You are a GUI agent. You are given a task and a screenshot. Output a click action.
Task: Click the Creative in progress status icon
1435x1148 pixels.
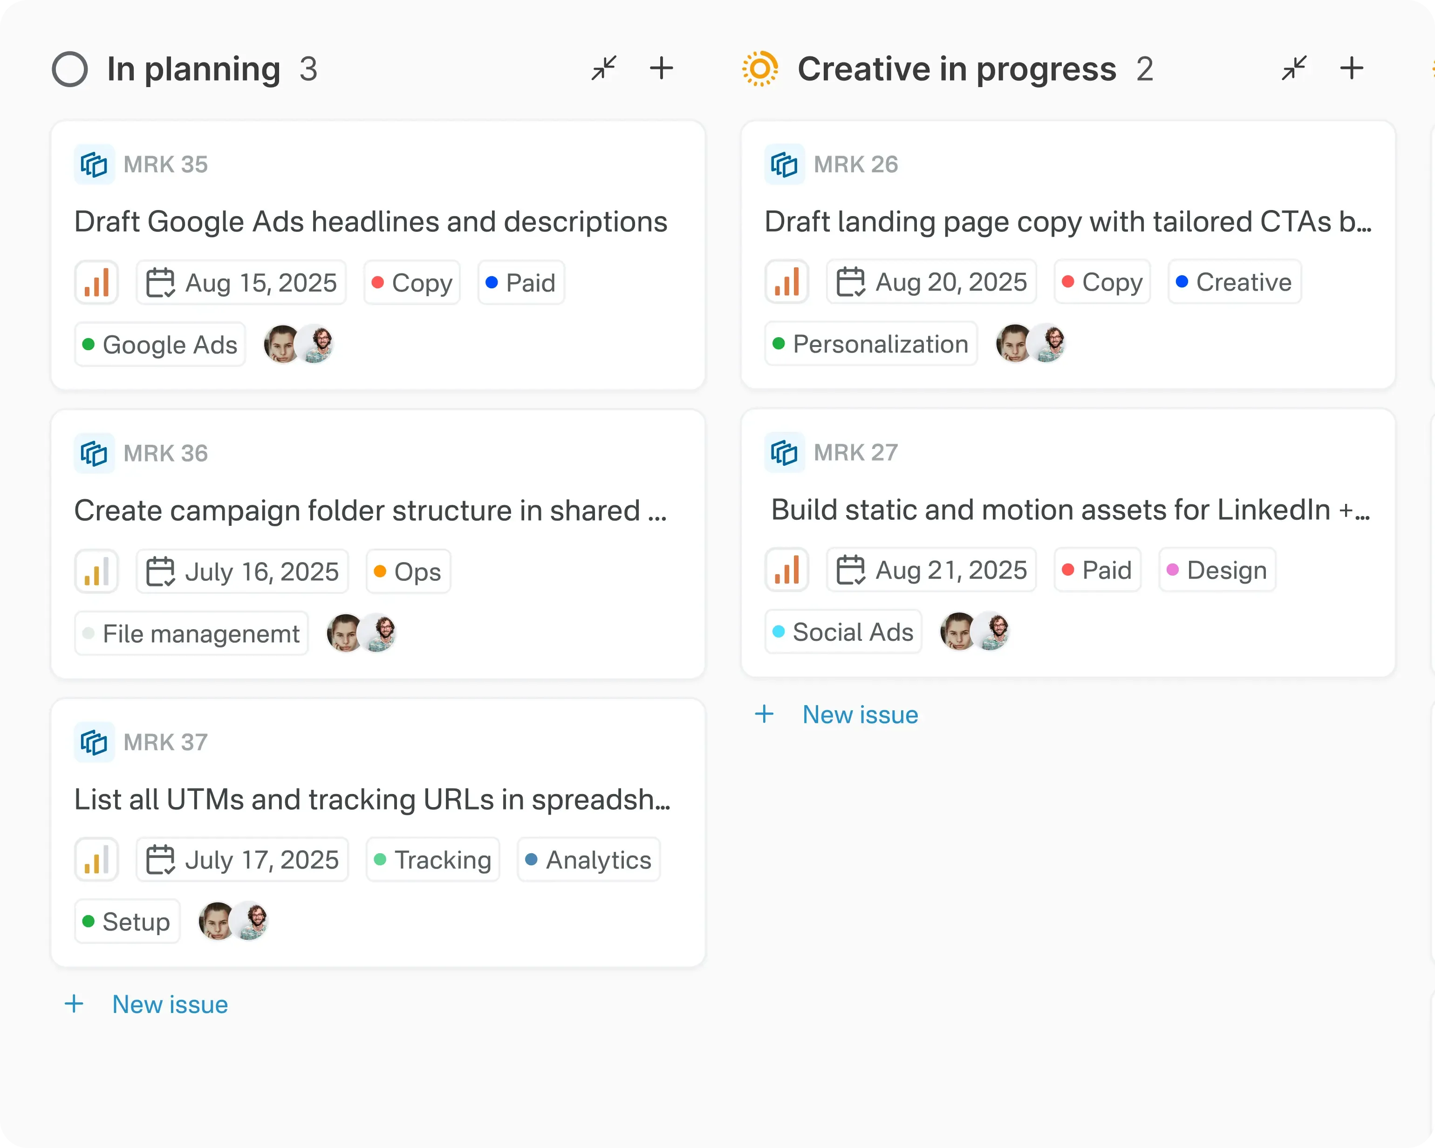click(x=760, y=68)
